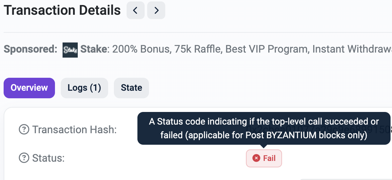Open the Logs (1) tab
The width and height of the screenshot is (392, 180).
[84, 88]
